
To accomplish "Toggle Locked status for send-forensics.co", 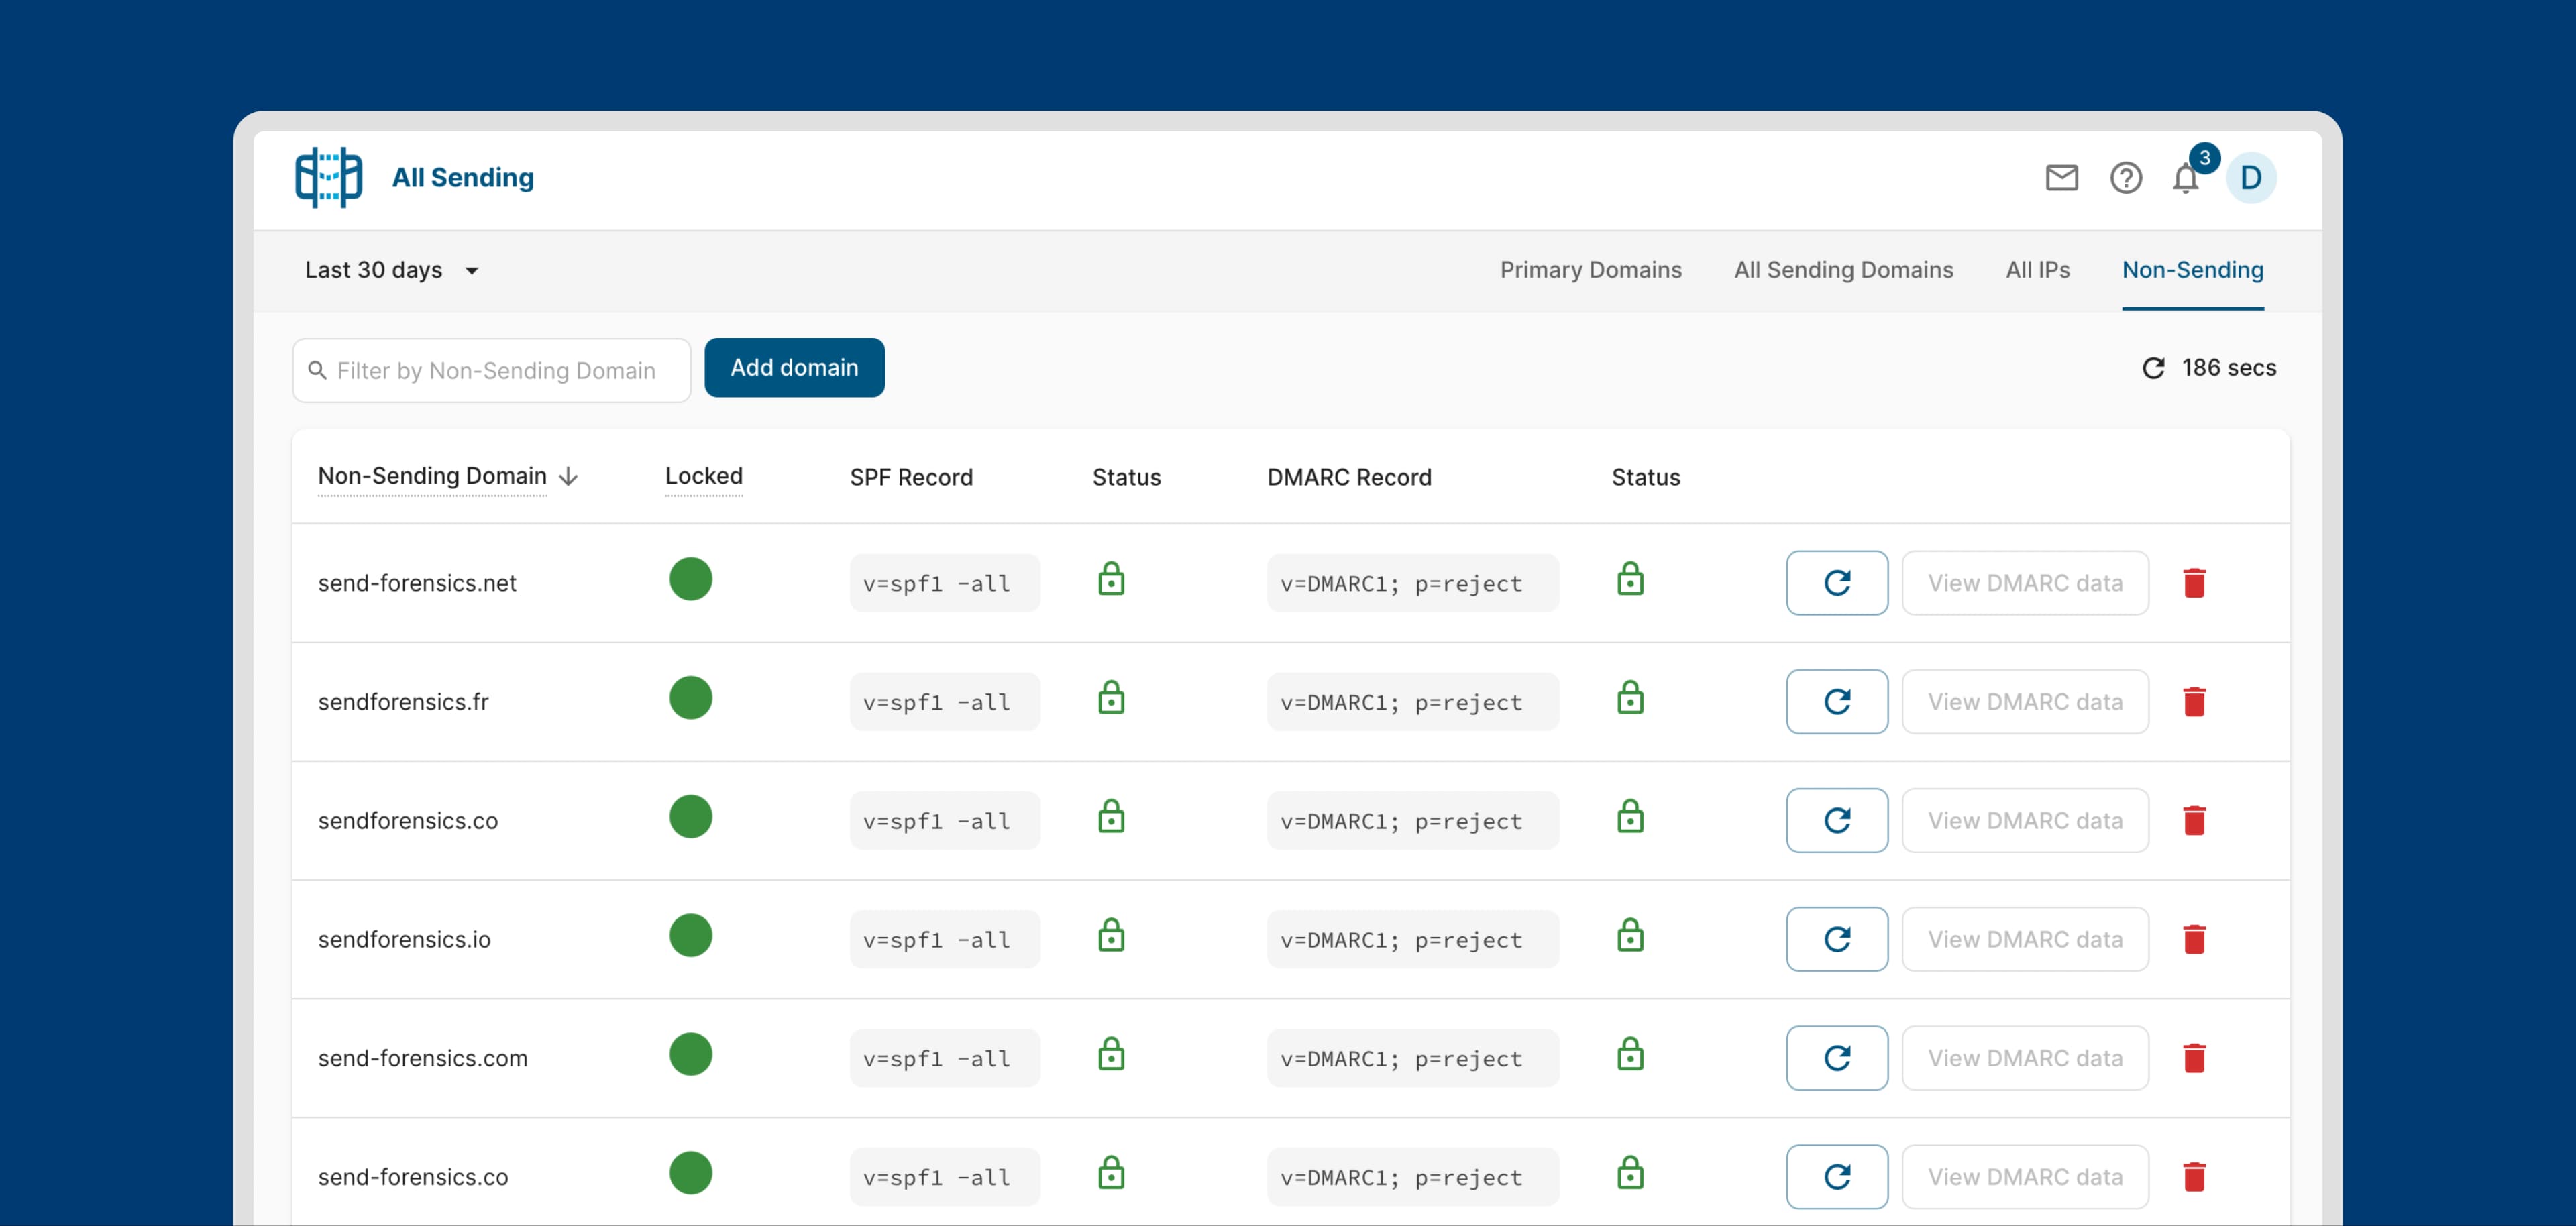I will coord(690,1174).
